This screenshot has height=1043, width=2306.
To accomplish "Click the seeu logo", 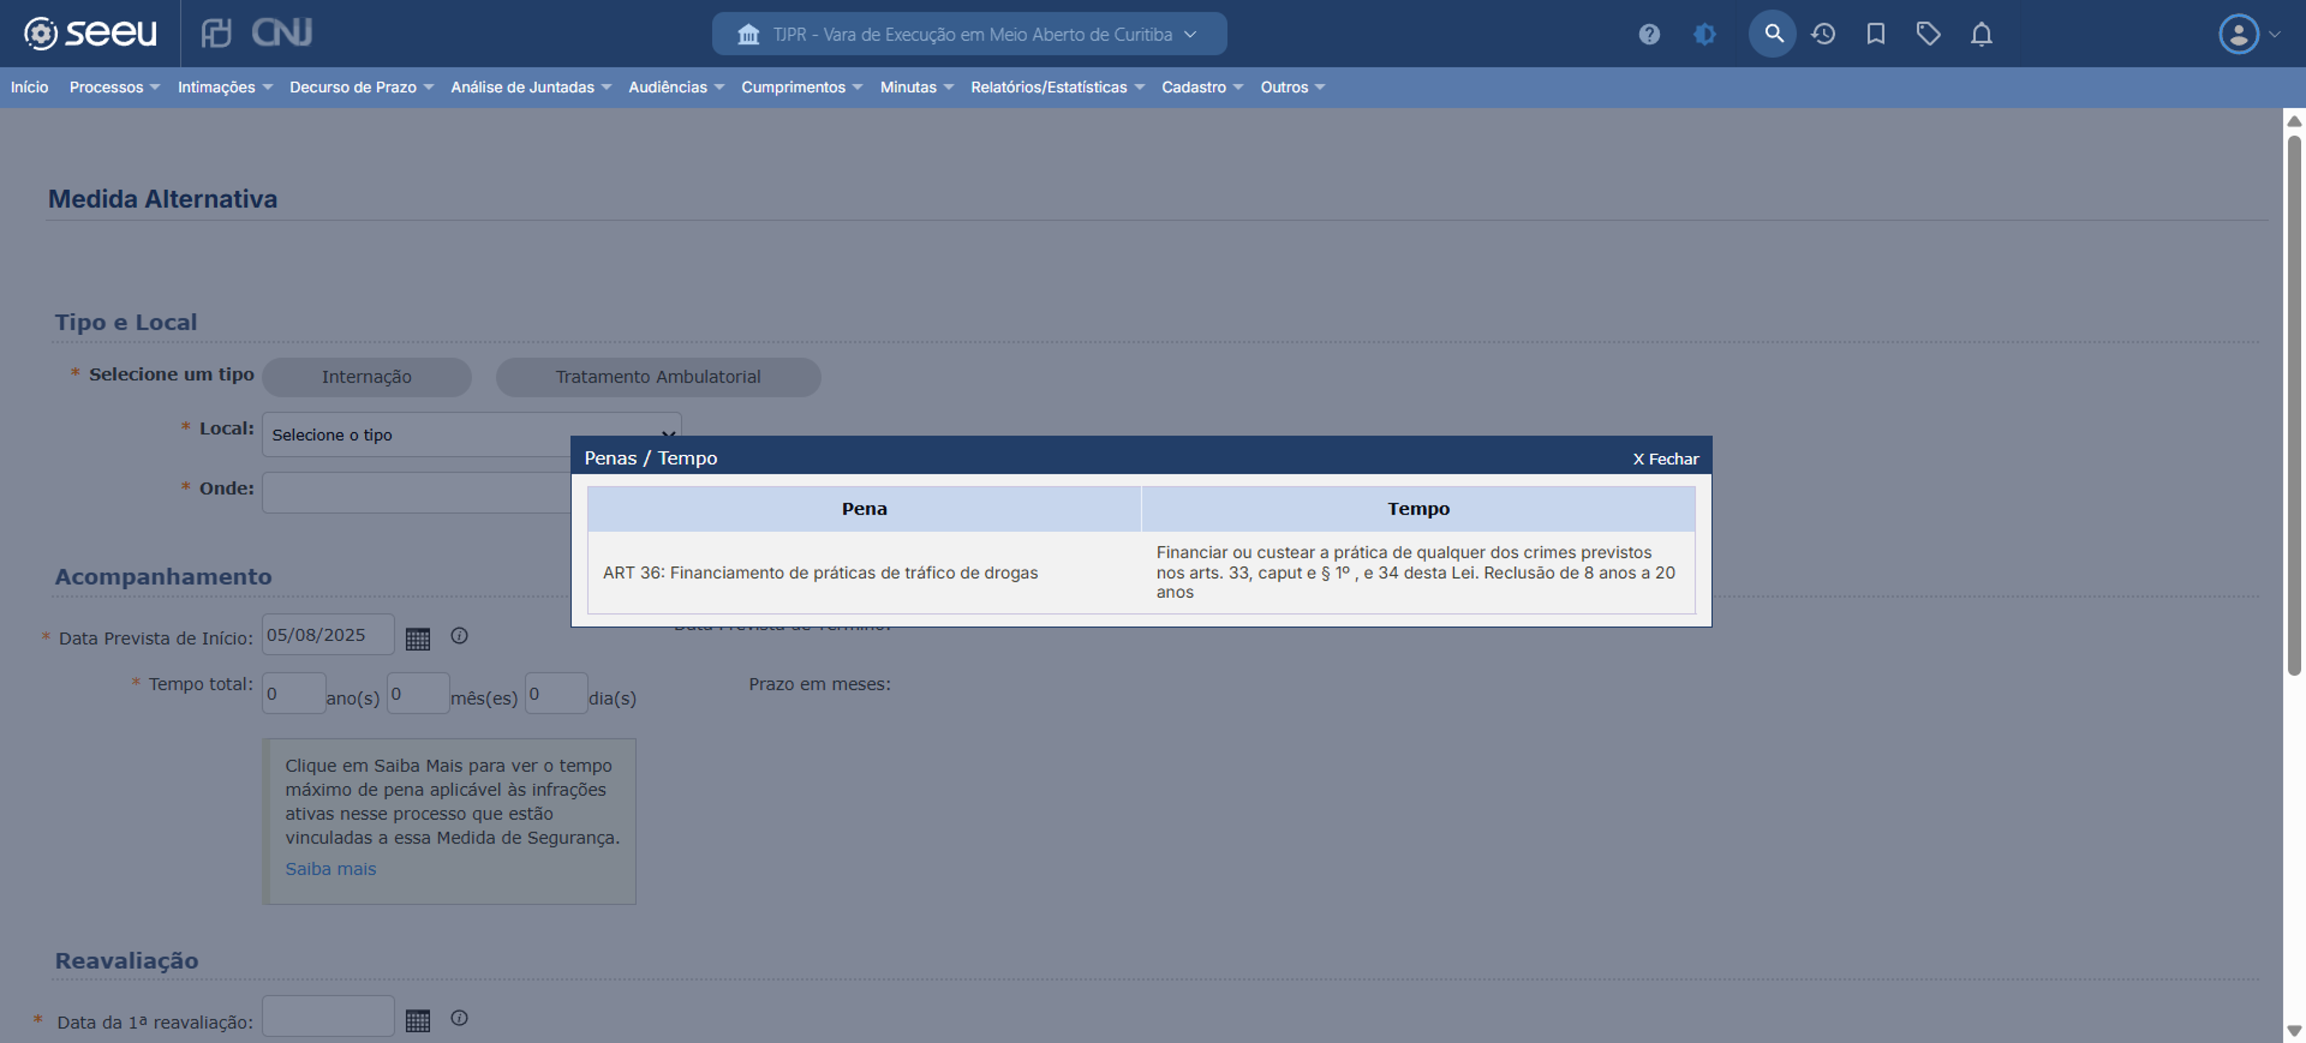I will click(x=90, y=33).
